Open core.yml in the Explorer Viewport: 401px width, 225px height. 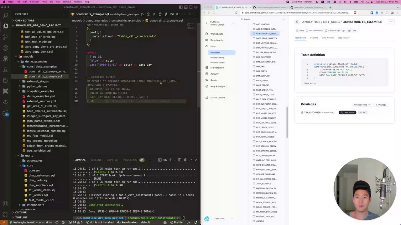coord(34,170)
